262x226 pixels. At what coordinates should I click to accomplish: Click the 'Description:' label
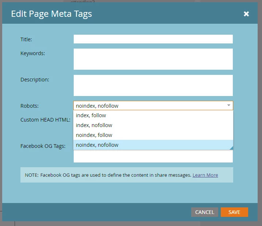(x=35, y=80)
